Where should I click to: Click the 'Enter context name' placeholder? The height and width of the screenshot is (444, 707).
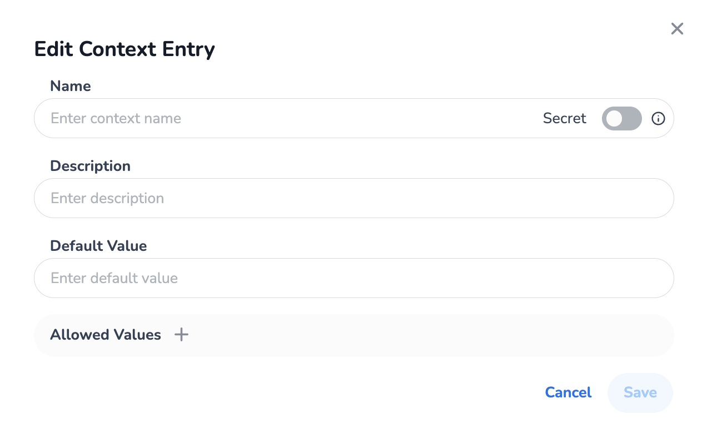click(116, 118)
